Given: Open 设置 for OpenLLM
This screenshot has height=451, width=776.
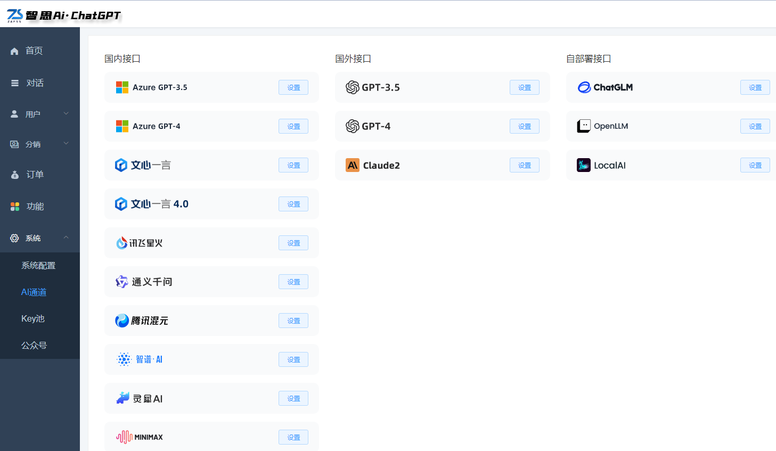Looking at the screenshot, I should (755, 126).
